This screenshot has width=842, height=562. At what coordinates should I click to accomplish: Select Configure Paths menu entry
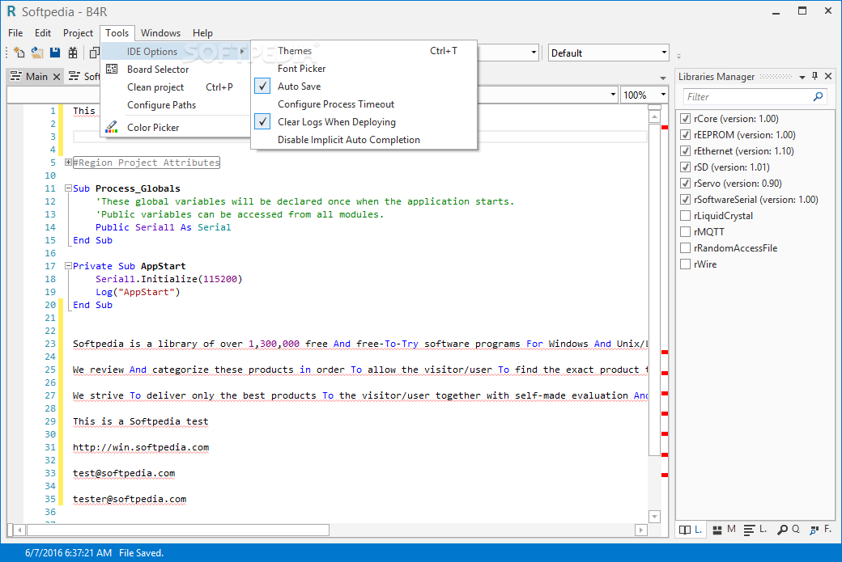coord(176,104)
